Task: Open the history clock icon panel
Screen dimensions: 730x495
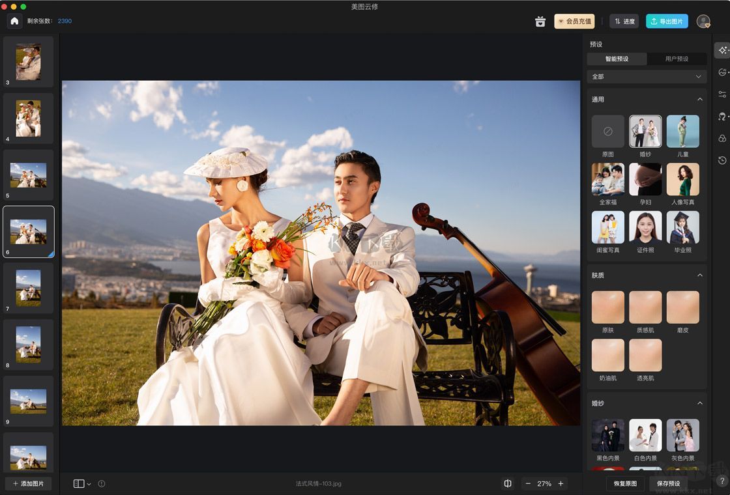Action: 722,160
